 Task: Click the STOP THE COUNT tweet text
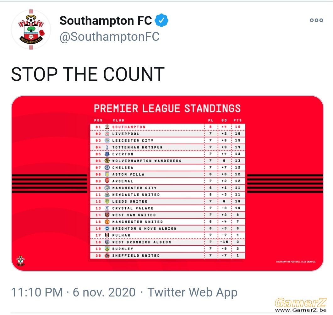click(88, 74)
